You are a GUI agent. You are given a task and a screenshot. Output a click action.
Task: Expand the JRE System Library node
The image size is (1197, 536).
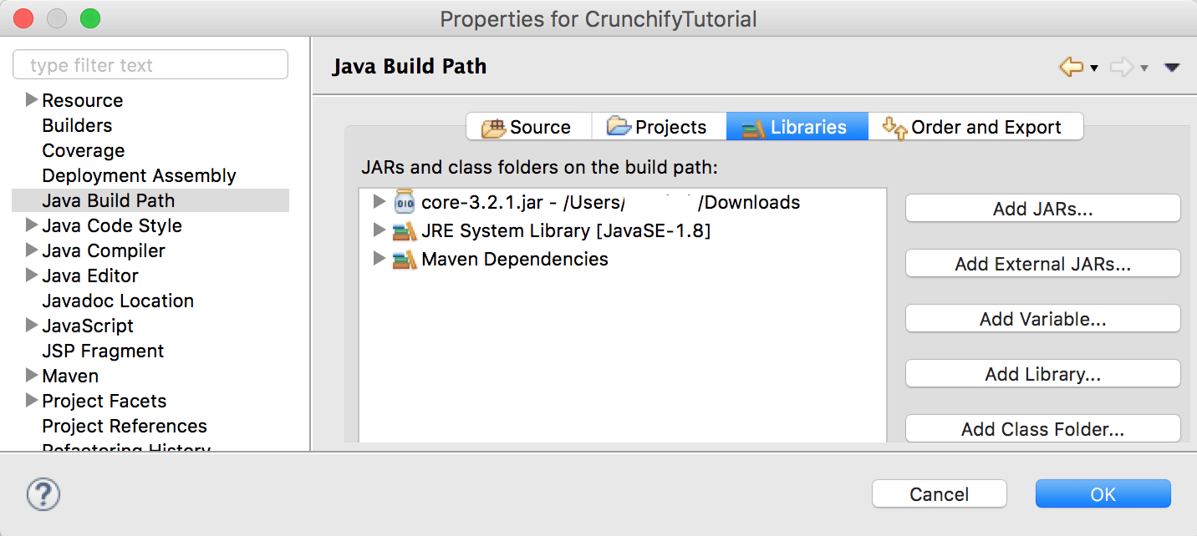379,231
